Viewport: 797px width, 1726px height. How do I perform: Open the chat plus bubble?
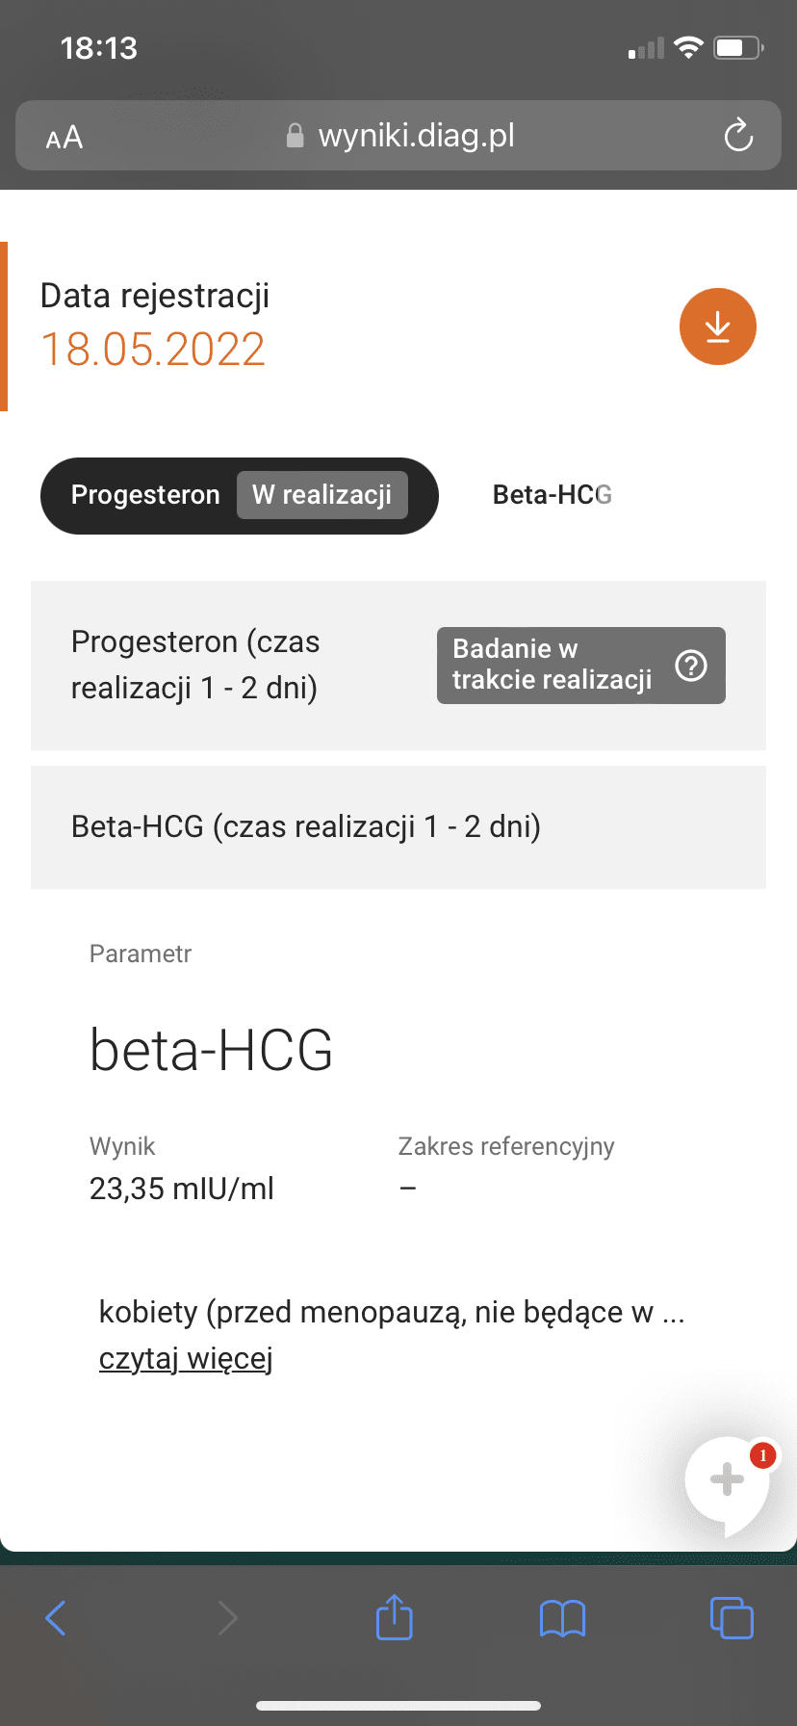click(x=728, y=1479)
